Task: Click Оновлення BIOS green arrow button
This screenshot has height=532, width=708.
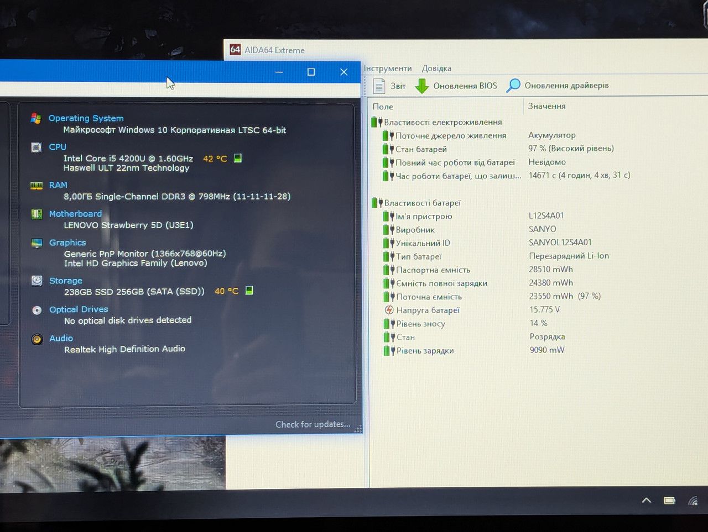Action: (x=456, y=86)
